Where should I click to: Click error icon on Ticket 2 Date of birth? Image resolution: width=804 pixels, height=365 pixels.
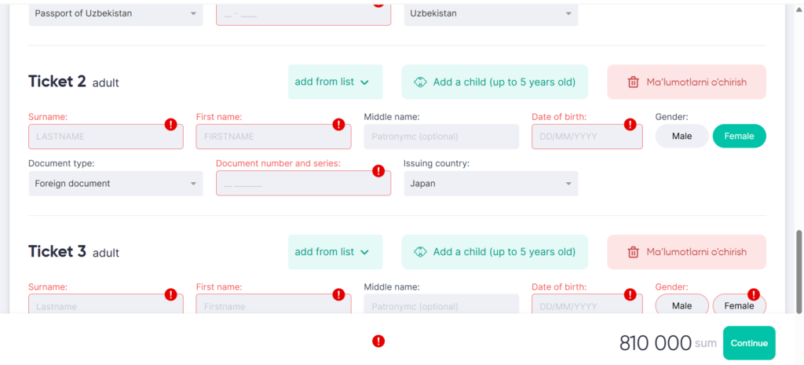coord(630,124)
